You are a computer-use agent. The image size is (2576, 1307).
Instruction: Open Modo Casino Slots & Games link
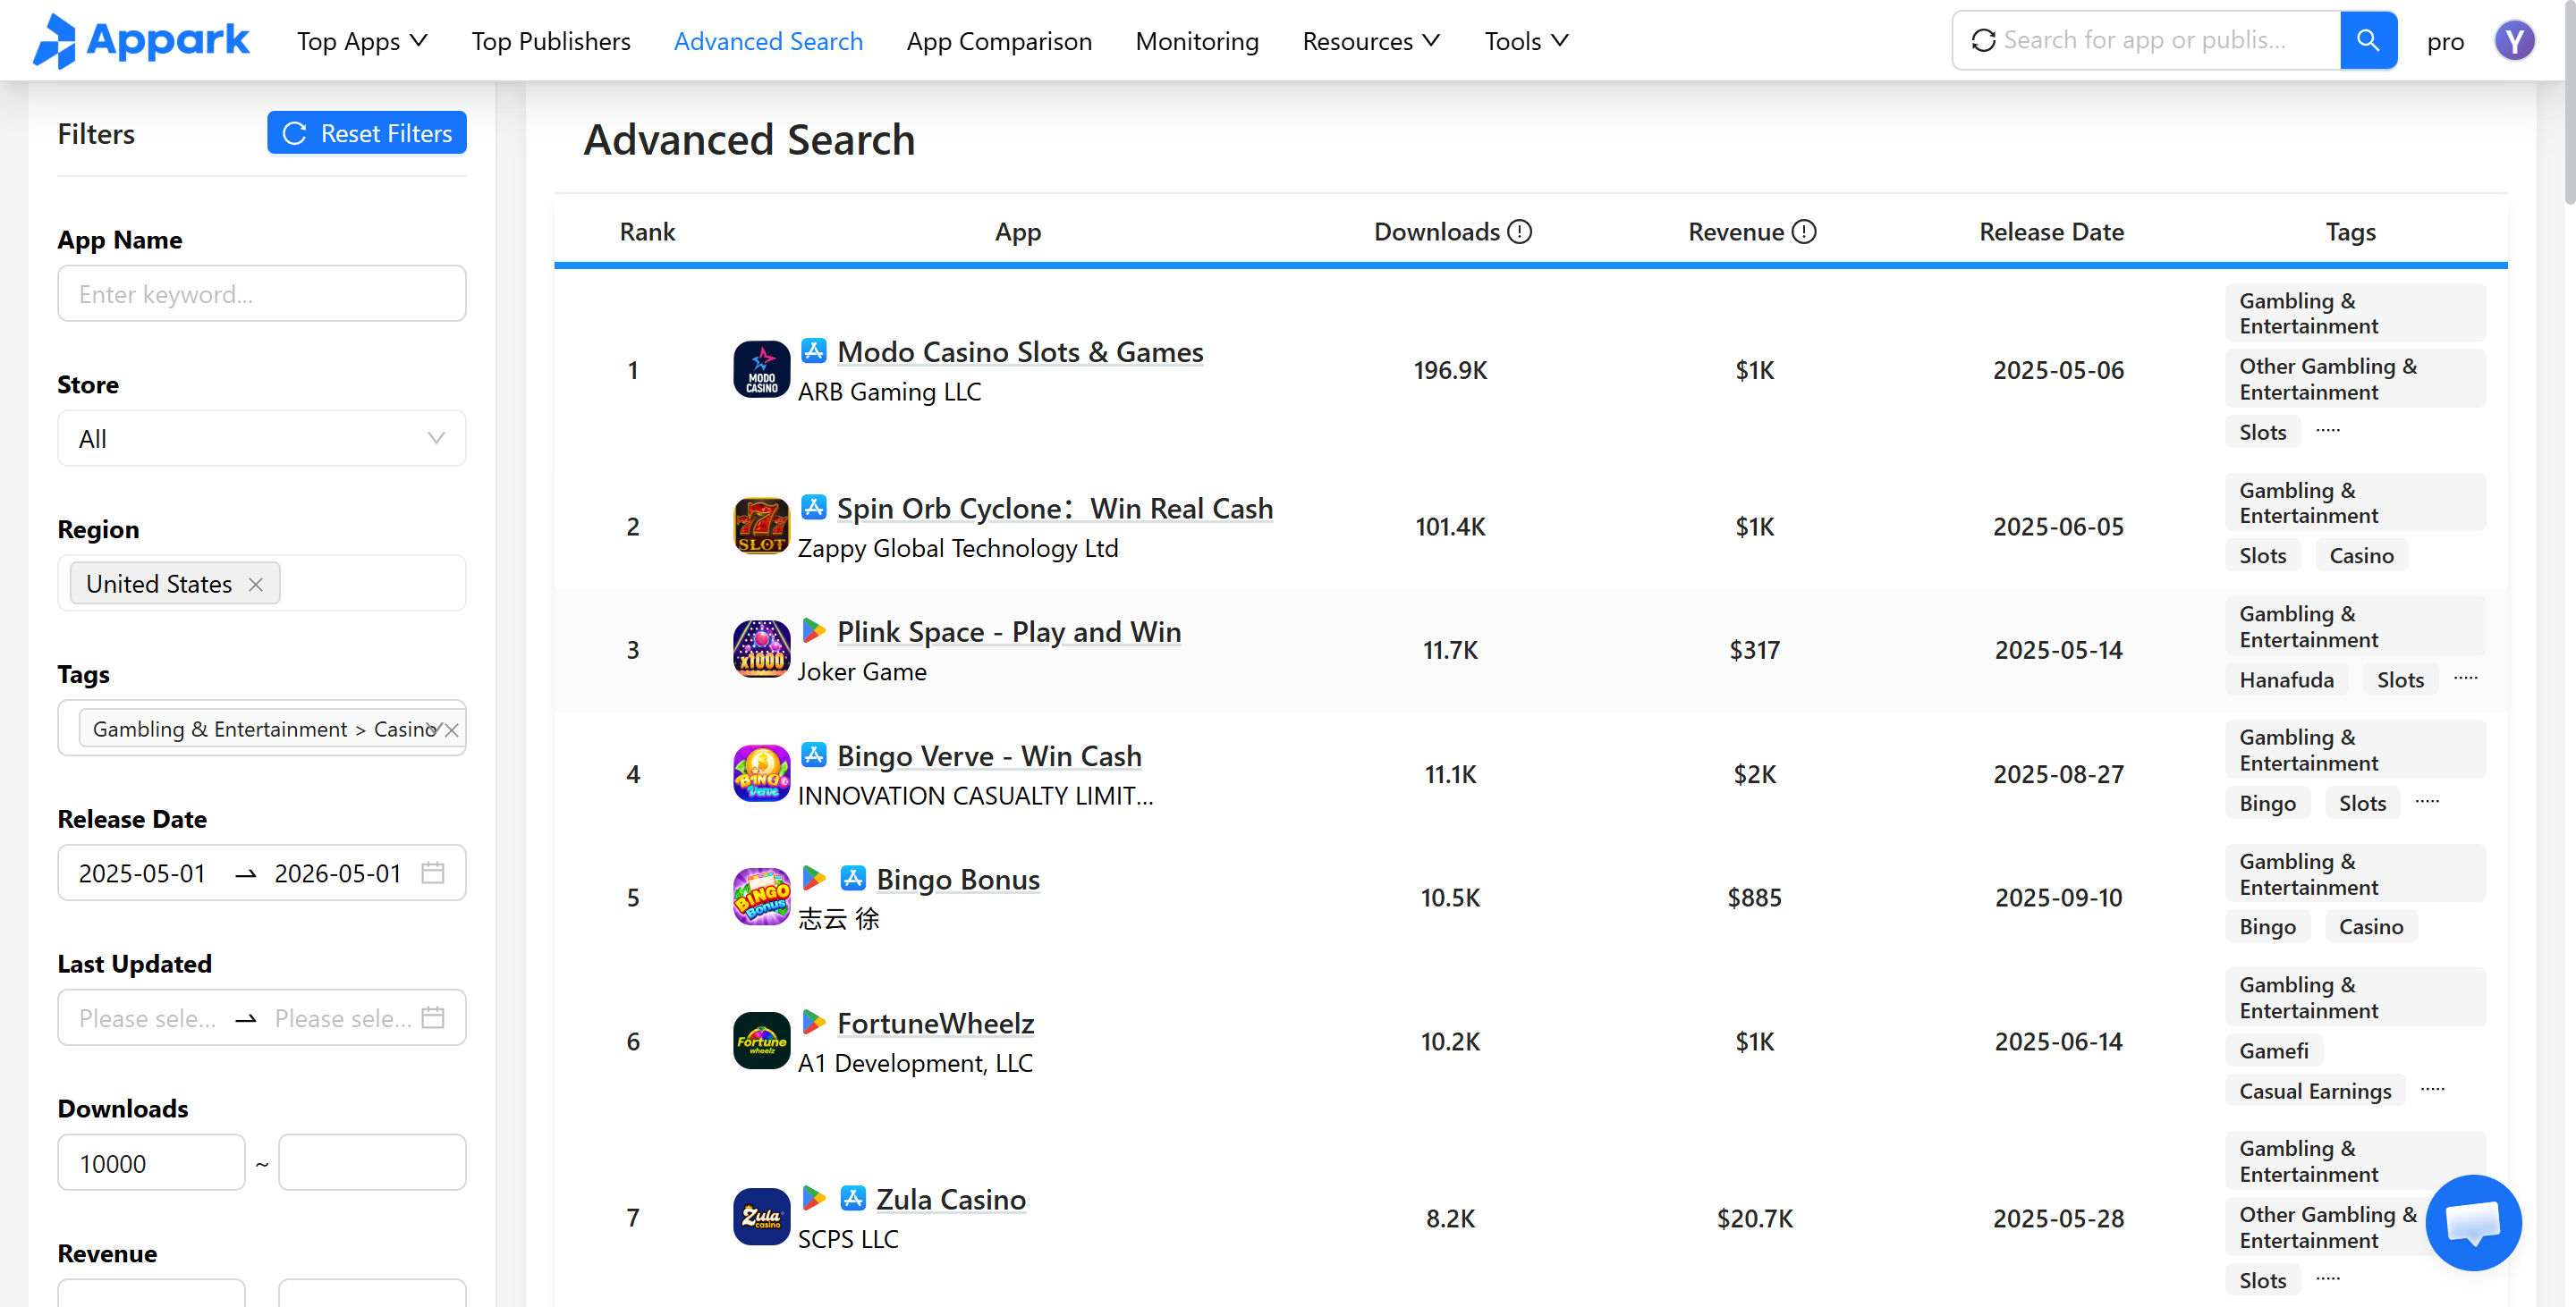pyautogui.click(x=1020, y=351)
